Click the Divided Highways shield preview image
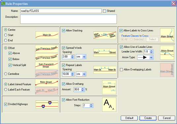The height and width of the screenshot is (124, 177). point(47,105)
